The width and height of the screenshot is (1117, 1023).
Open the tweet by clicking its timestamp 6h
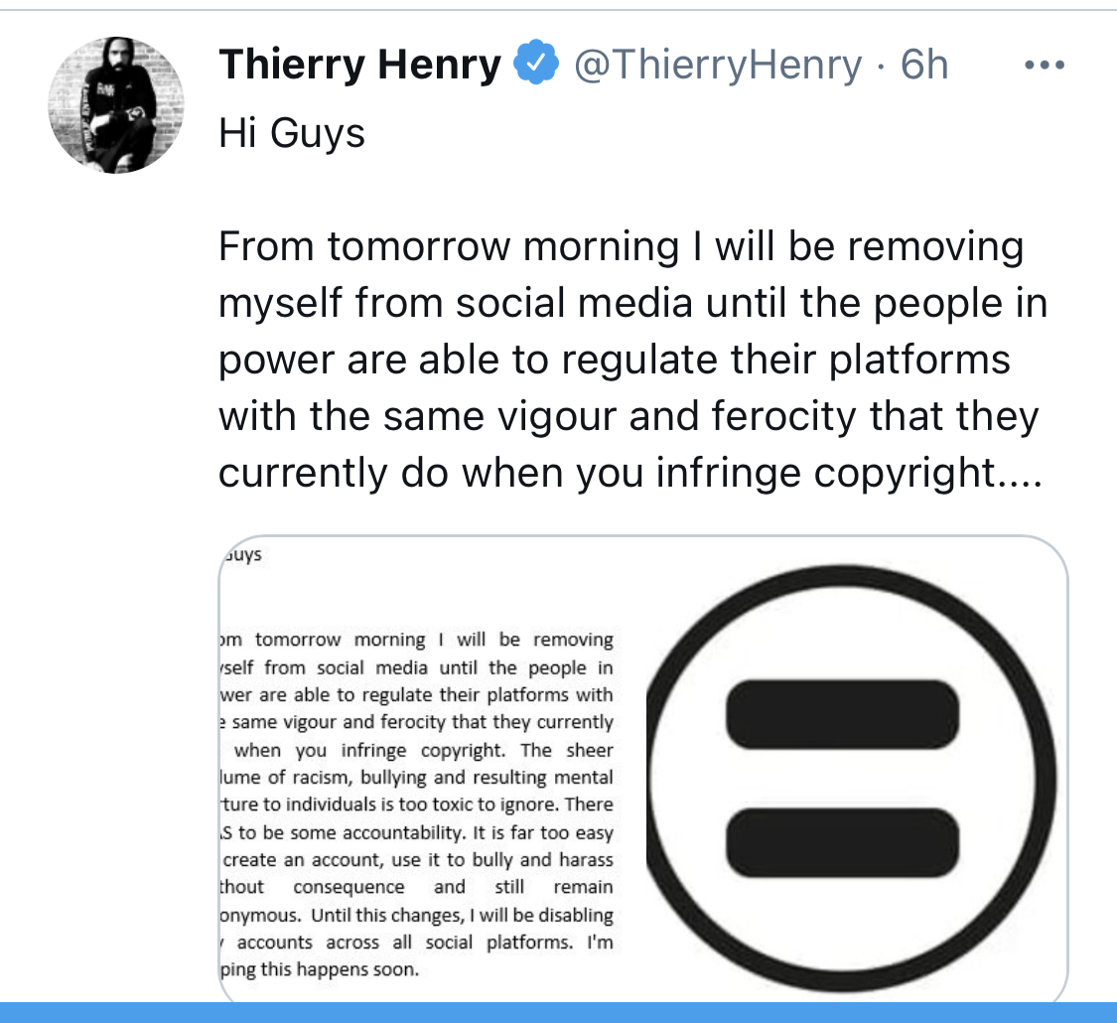point(923,64)
